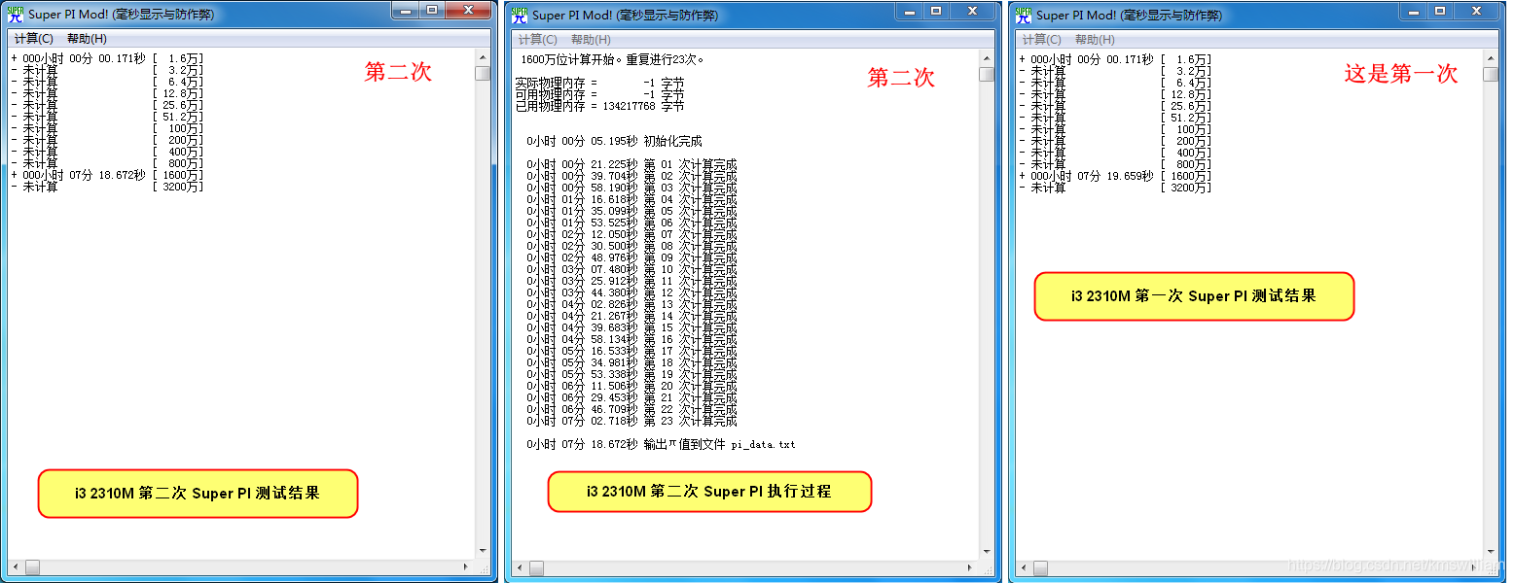Click '07分 02.718秒 第 23 次计算完成' line
Viewport: 1515px width, 583px height.
(x=631, y=422)
